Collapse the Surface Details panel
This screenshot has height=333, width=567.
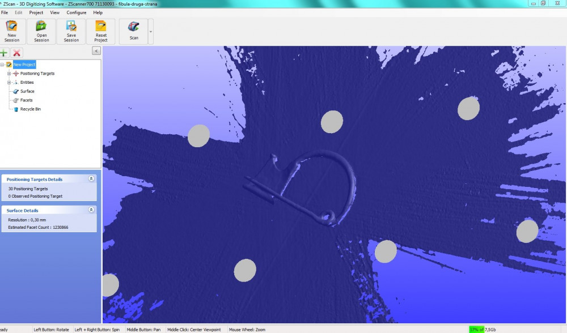coord(91,210)
